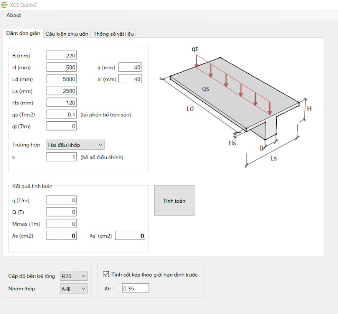Click the 'Kết quả tính toán' group label
Viewport: 338px width, 314px height.
pos(32,187)
